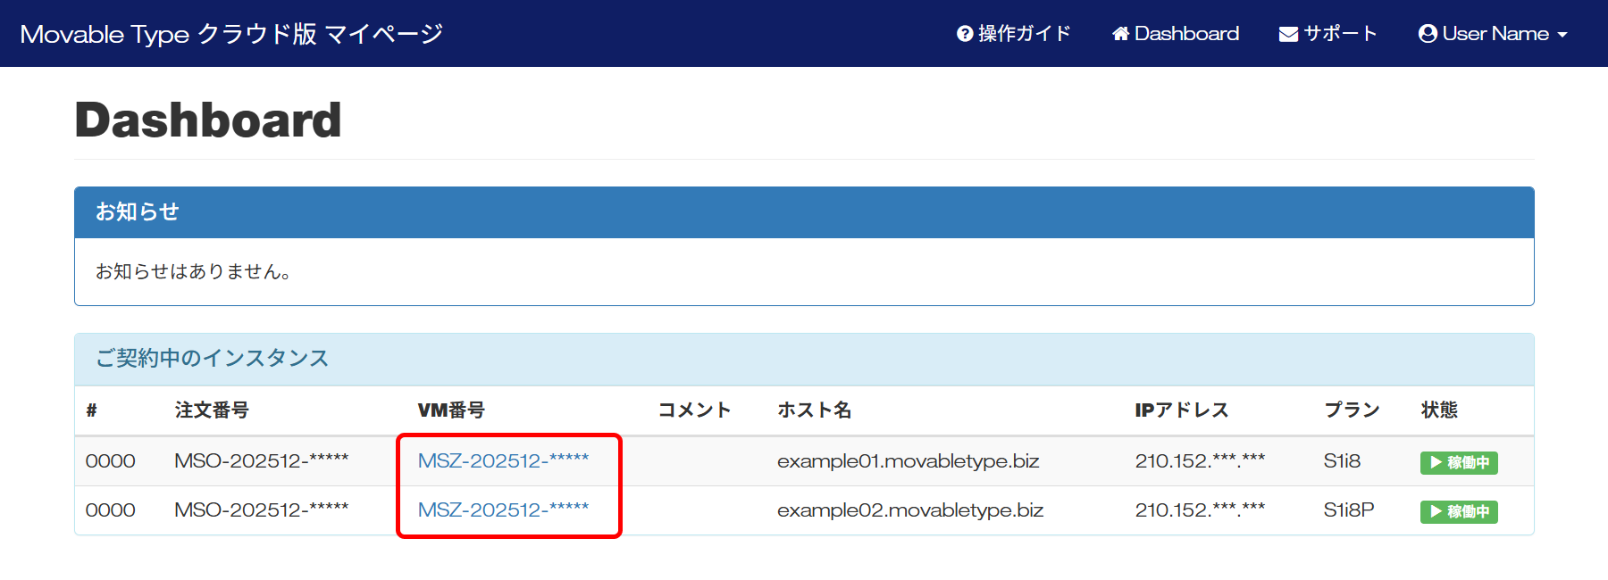Screen dimensions: 1608x580
Task: Expand the User Name dropdown caret
Action: click(x=1562, y=35)
